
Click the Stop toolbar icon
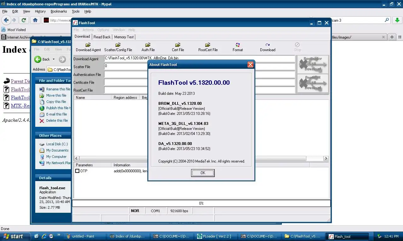coord(298,47)
